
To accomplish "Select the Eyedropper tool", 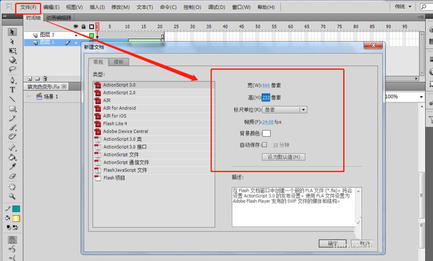I will click(13, 166).
